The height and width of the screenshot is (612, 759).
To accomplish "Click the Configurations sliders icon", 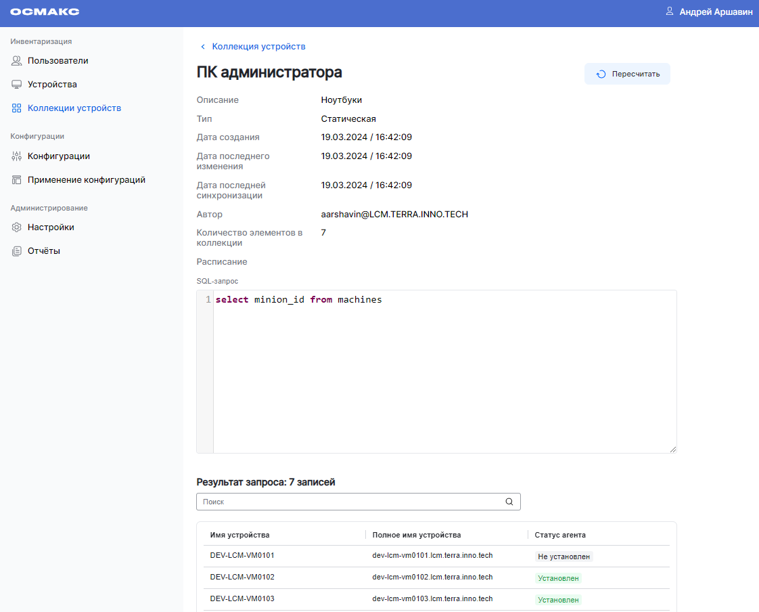I will [17, 156].
